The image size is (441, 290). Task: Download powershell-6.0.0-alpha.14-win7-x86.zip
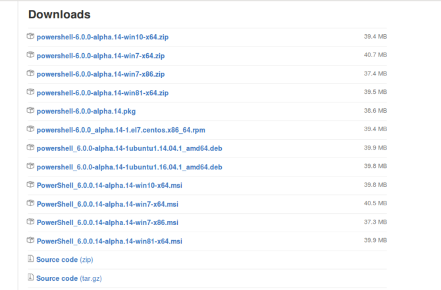100,74
